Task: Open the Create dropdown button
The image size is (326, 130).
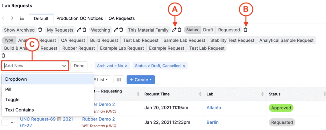Action: pos(141,80)
